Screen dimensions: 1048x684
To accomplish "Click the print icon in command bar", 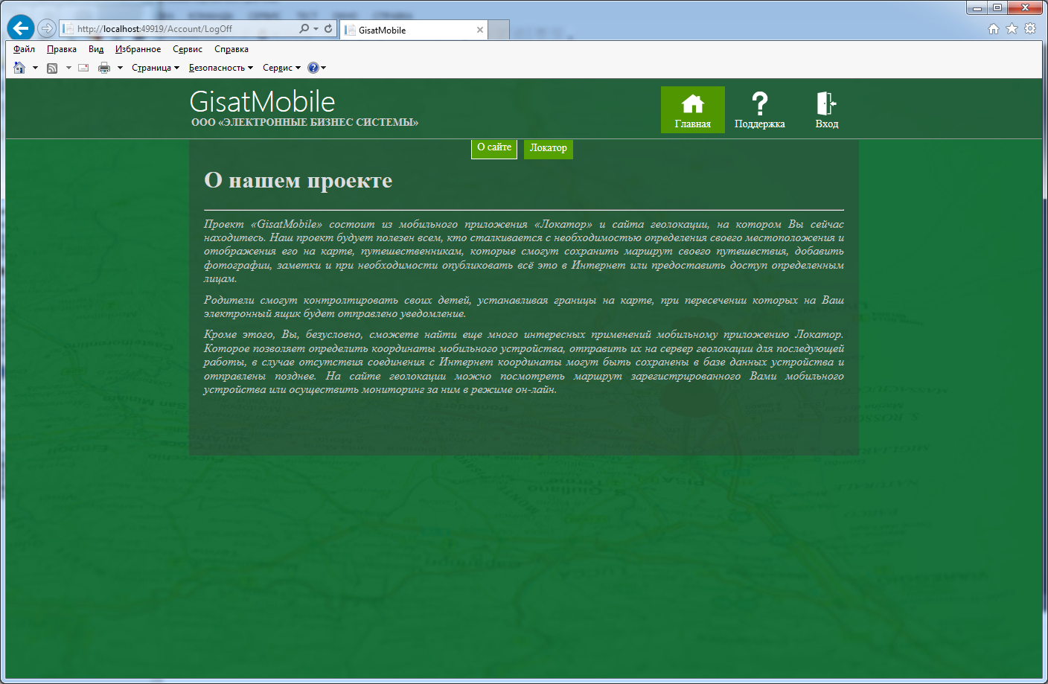I will (x=104, y=68).
